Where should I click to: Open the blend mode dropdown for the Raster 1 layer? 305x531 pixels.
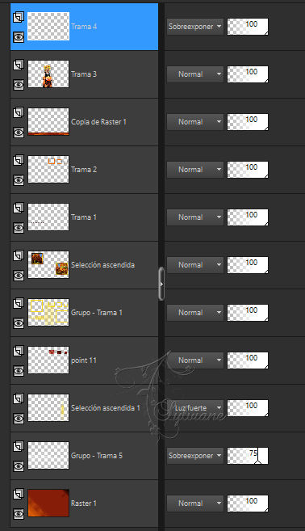tap(195, 504)
